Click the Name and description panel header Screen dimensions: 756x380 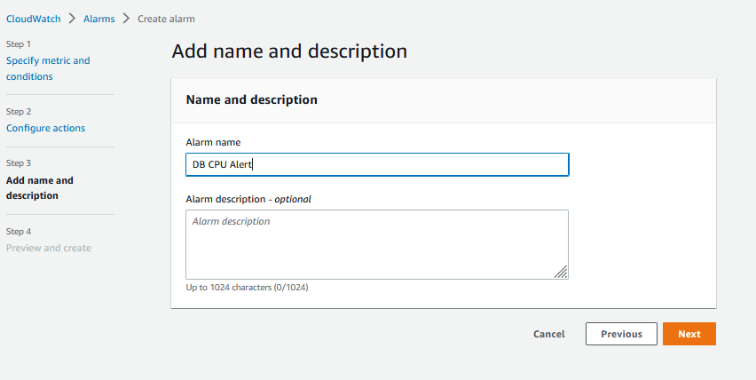[x=251, y=100]
